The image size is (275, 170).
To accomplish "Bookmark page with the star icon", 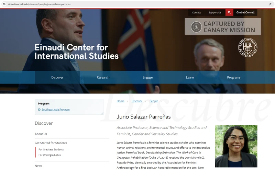I will click(x=270, y=4).
